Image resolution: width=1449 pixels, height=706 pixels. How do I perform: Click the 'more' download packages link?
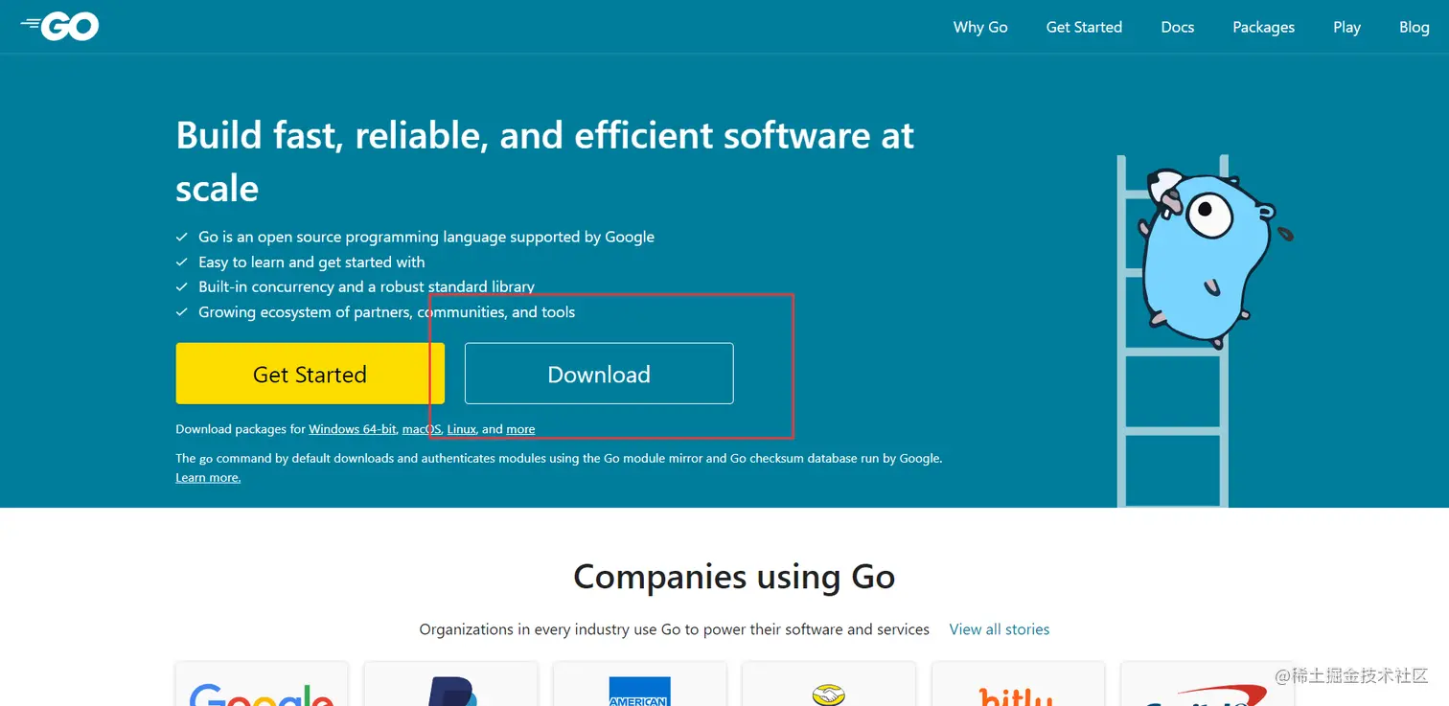(520, 429)
